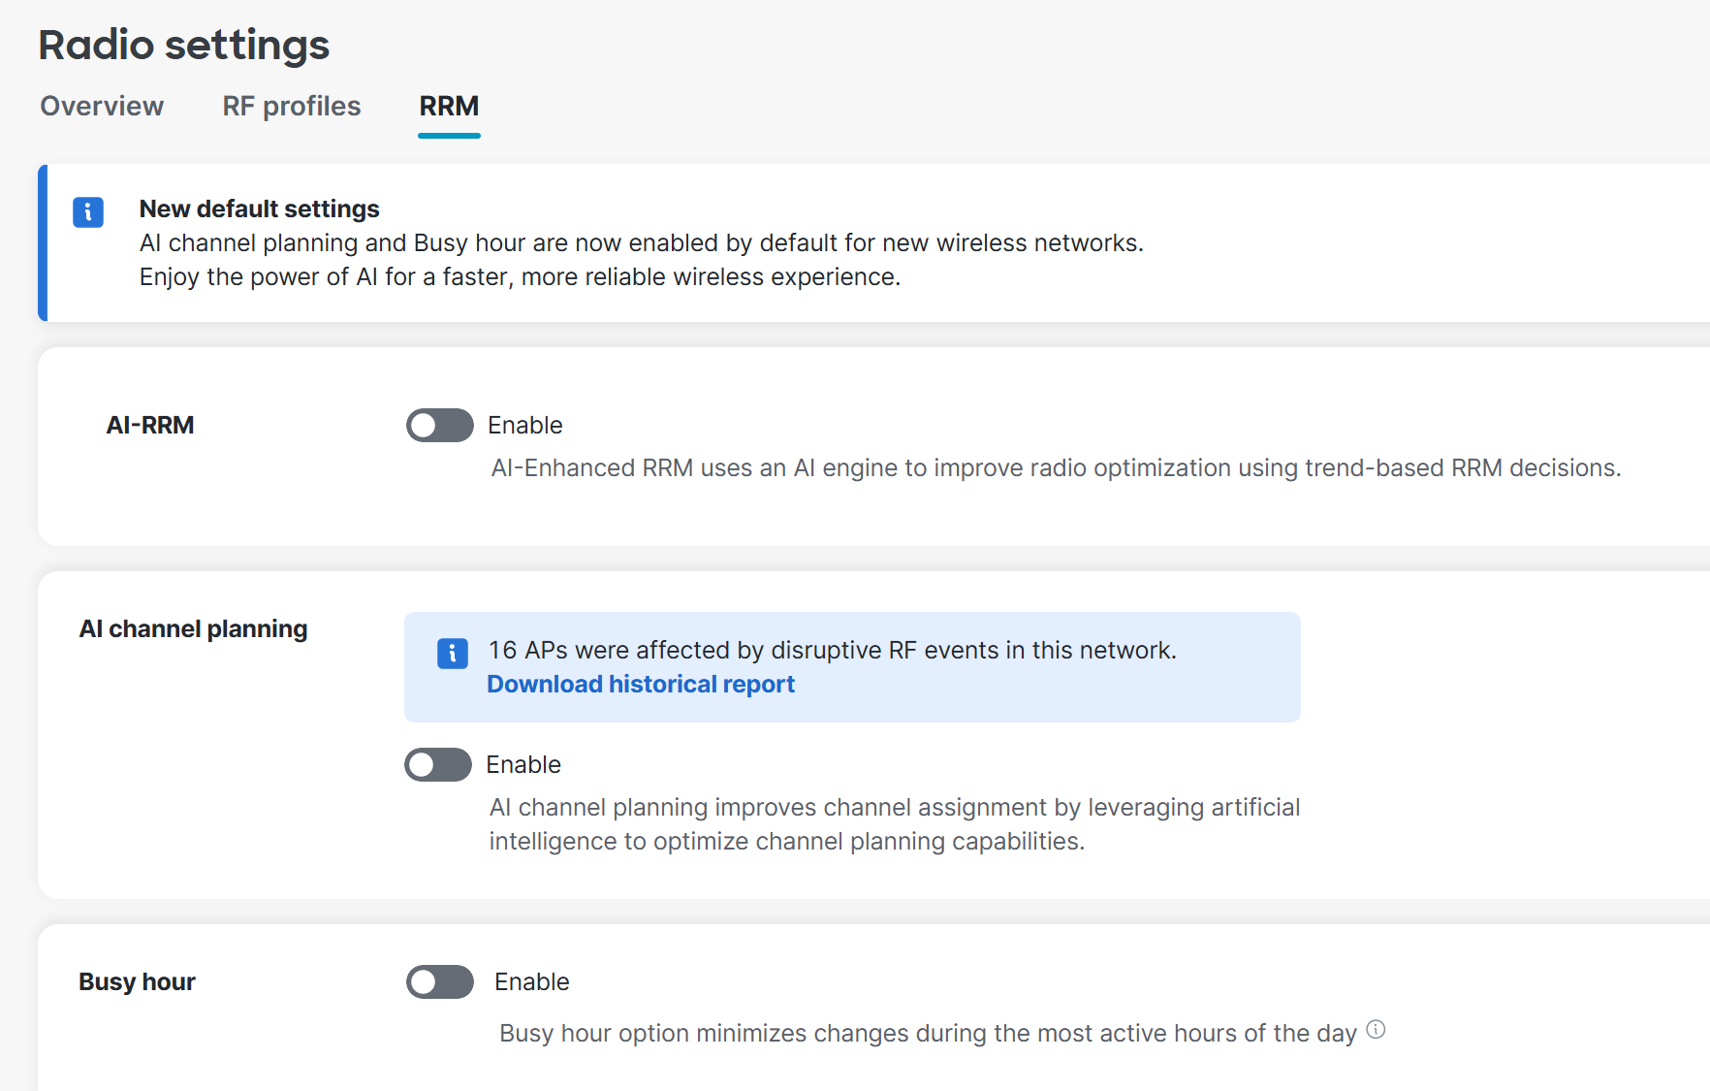This screenshot has height=1091, width=1710.
Task: Turn on AI channel planning
Action: coord(437,764)
